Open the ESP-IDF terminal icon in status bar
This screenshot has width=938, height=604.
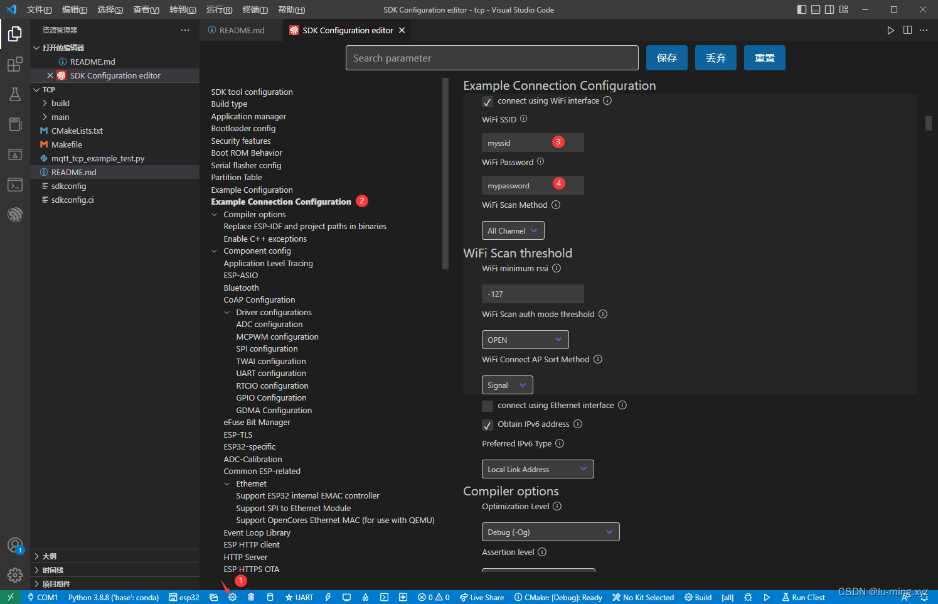click(384, 597)
